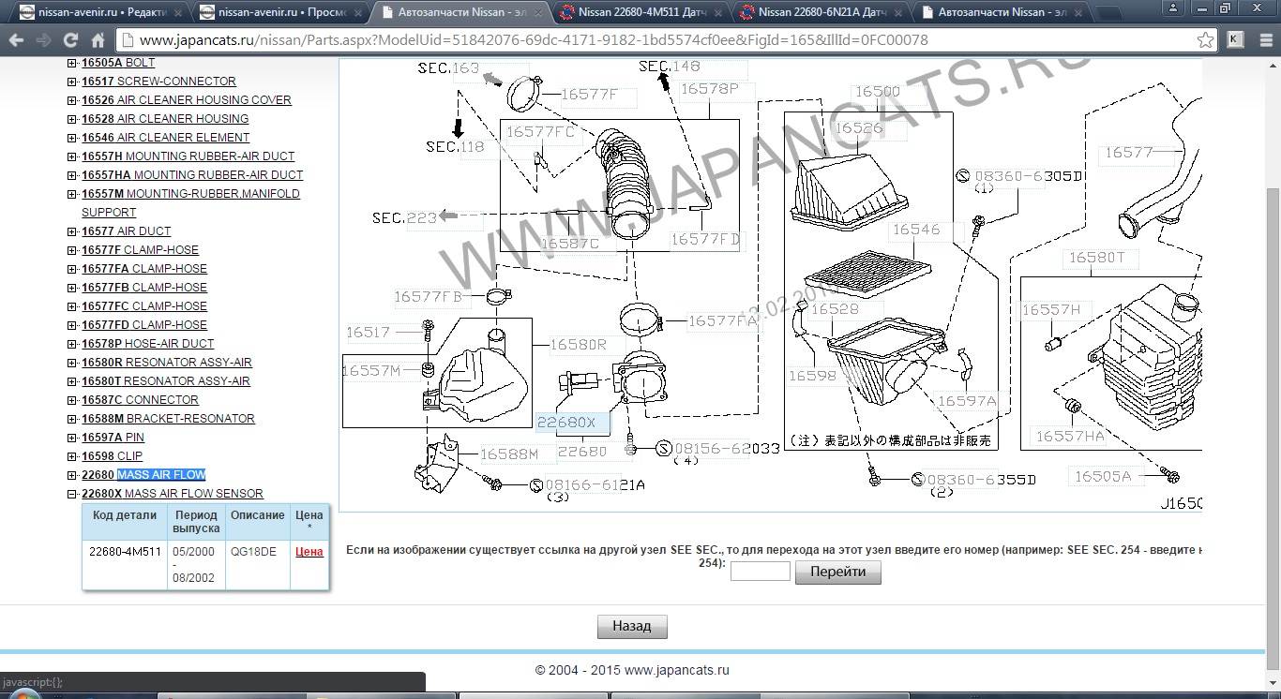
Task: Expand the 16577 AIR DUCT entry
Action: pos(72,231)
